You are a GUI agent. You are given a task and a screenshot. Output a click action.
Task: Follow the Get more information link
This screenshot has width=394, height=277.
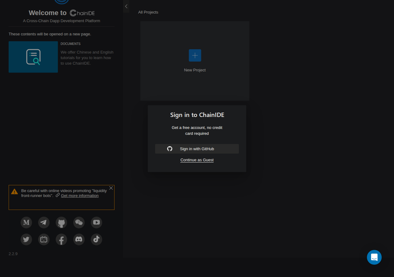pos(80,196)
